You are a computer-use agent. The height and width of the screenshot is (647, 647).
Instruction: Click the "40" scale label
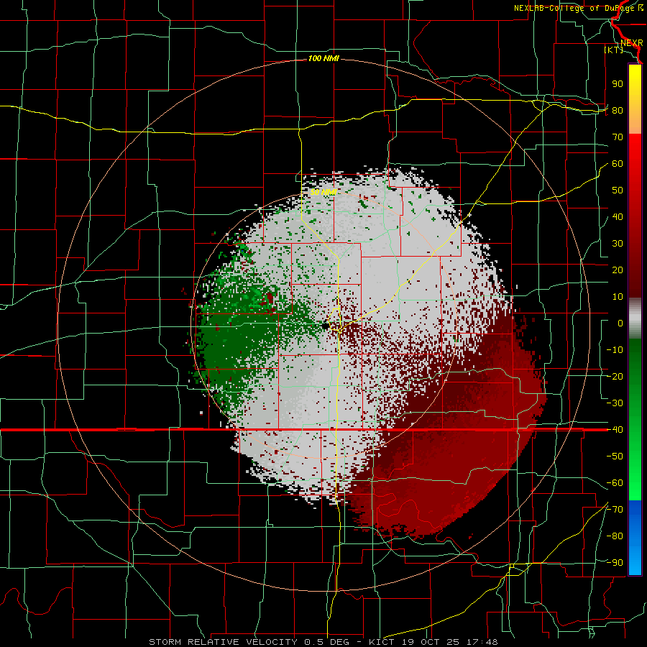(618, 217)
